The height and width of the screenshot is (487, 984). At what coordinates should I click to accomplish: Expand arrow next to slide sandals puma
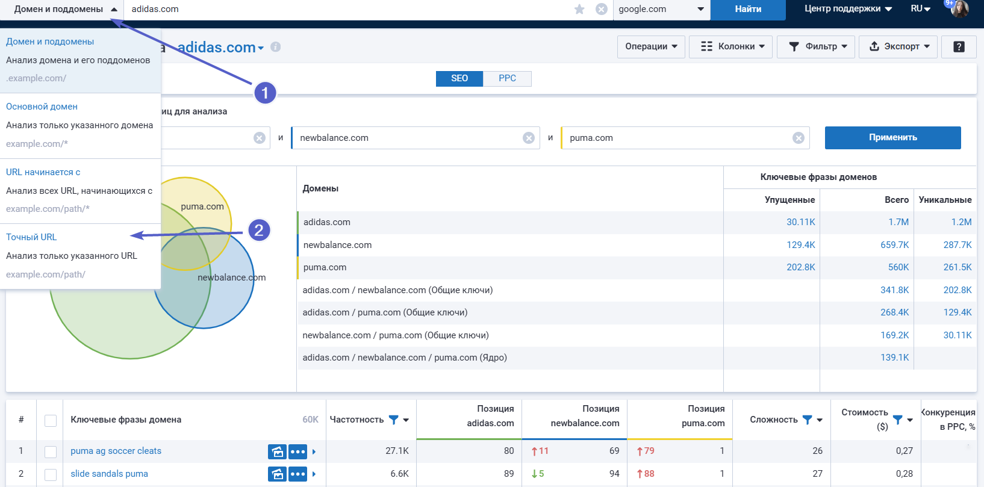click(x=314, y=474)
